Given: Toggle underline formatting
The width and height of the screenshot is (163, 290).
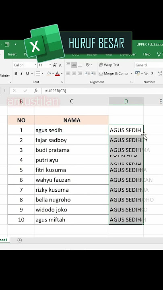Looking at the screenshot, I should pos(27,74).
